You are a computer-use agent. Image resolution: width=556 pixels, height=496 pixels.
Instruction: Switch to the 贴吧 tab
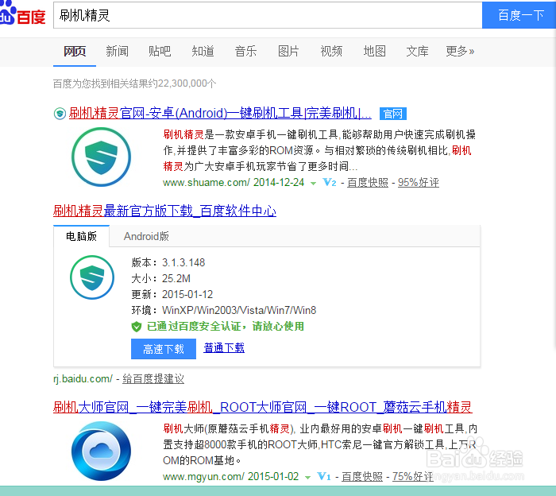(x=160, y=52)
